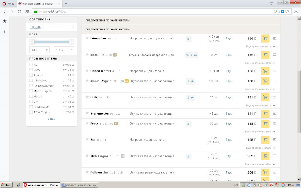
Task: Add Mahle Original part to cart
Action: coord(265,81)
